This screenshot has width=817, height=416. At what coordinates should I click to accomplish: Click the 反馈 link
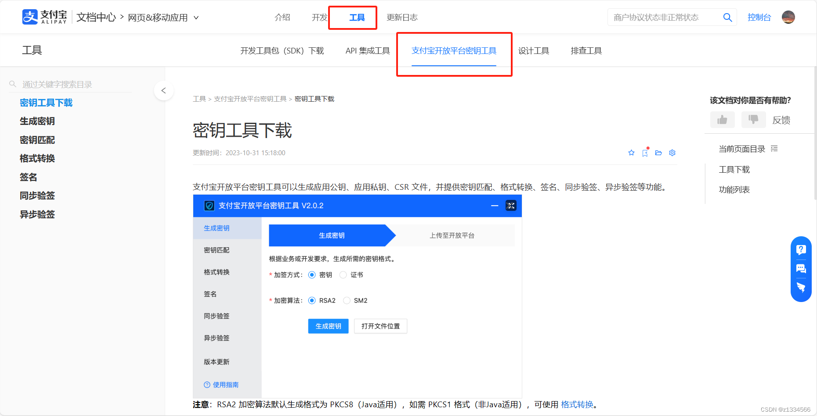click(781, 120)
